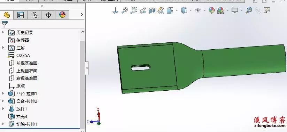Click the tree filter funnel icon
This screenshot has width=287, height=132.
pyautogui.click(x=5, y=24)
